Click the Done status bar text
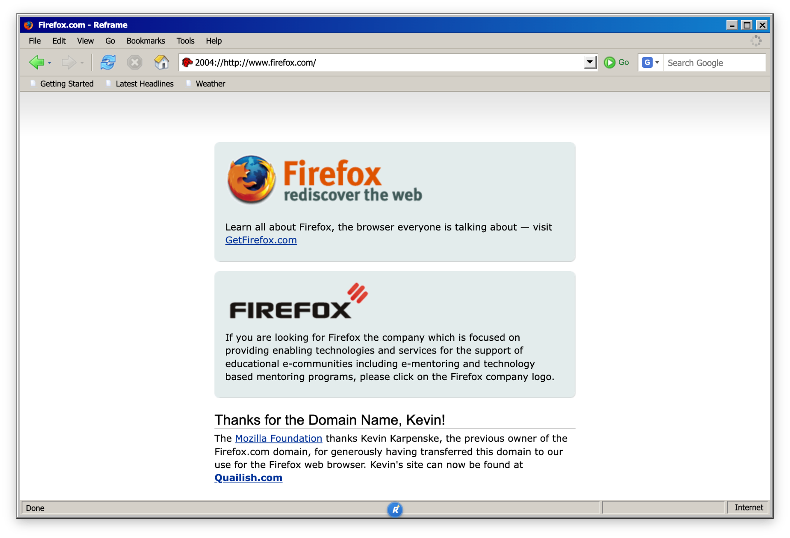Image resolution: width=790 pixels, height=538 pixels. tap(35, 508)
